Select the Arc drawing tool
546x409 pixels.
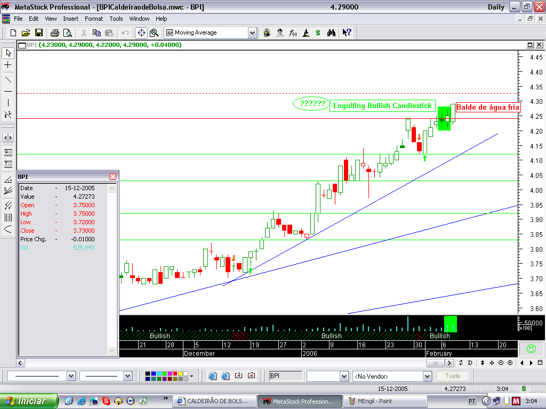pos(8,229)
